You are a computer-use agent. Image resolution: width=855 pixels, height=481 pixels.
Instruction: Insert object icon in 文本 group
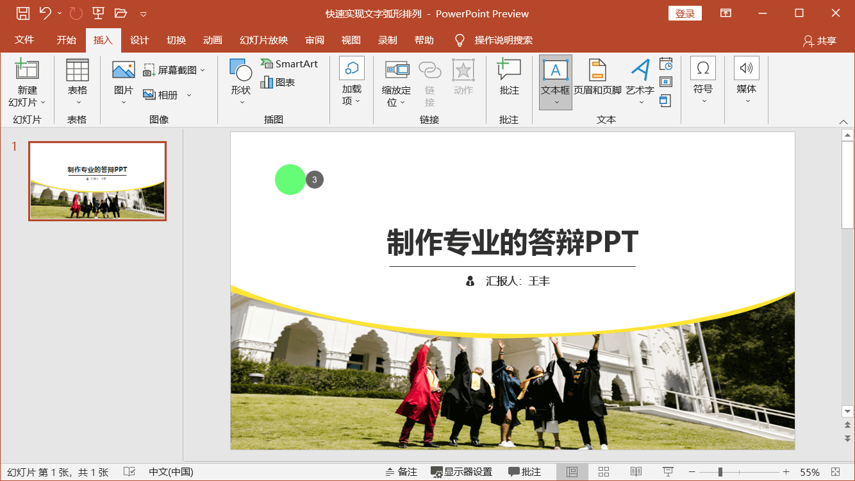click(666, 100)
